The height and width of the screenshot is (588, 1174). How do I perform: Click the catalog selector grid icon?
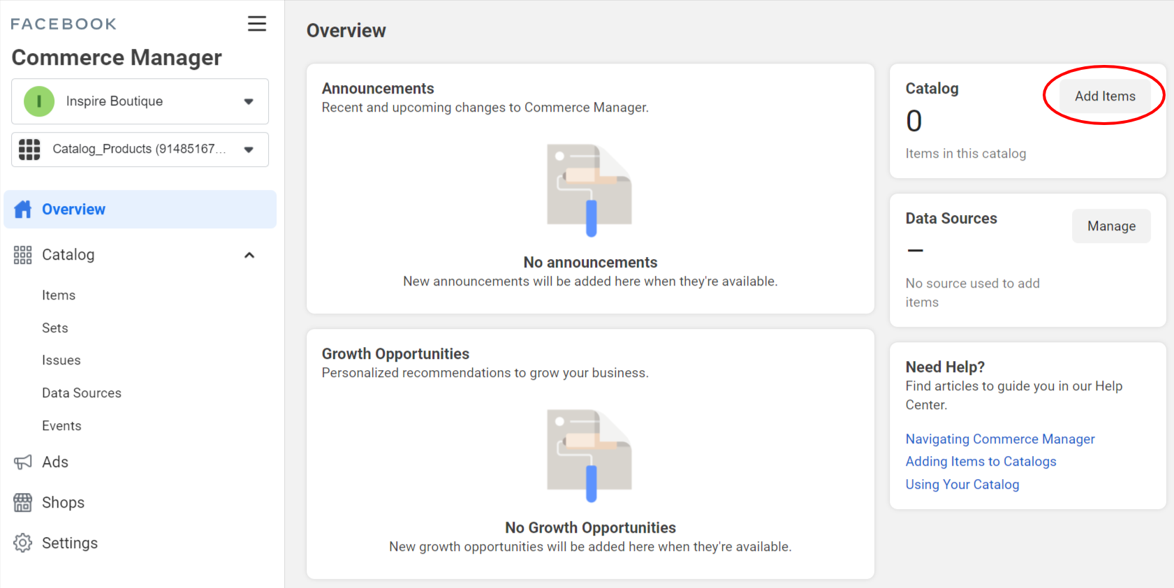click(29, 149)
